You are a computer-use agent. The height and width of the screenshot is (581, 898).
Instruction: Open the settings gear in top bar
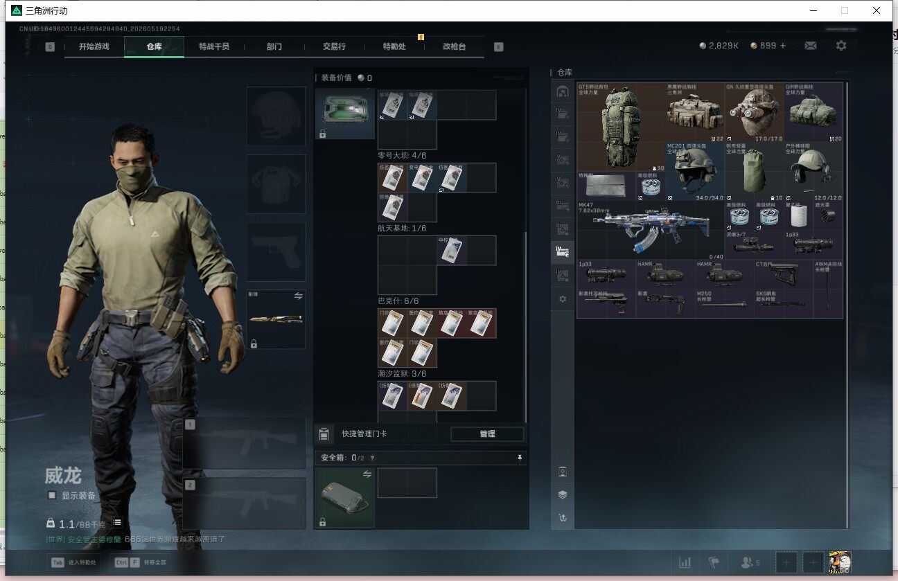tap(841, 46)
